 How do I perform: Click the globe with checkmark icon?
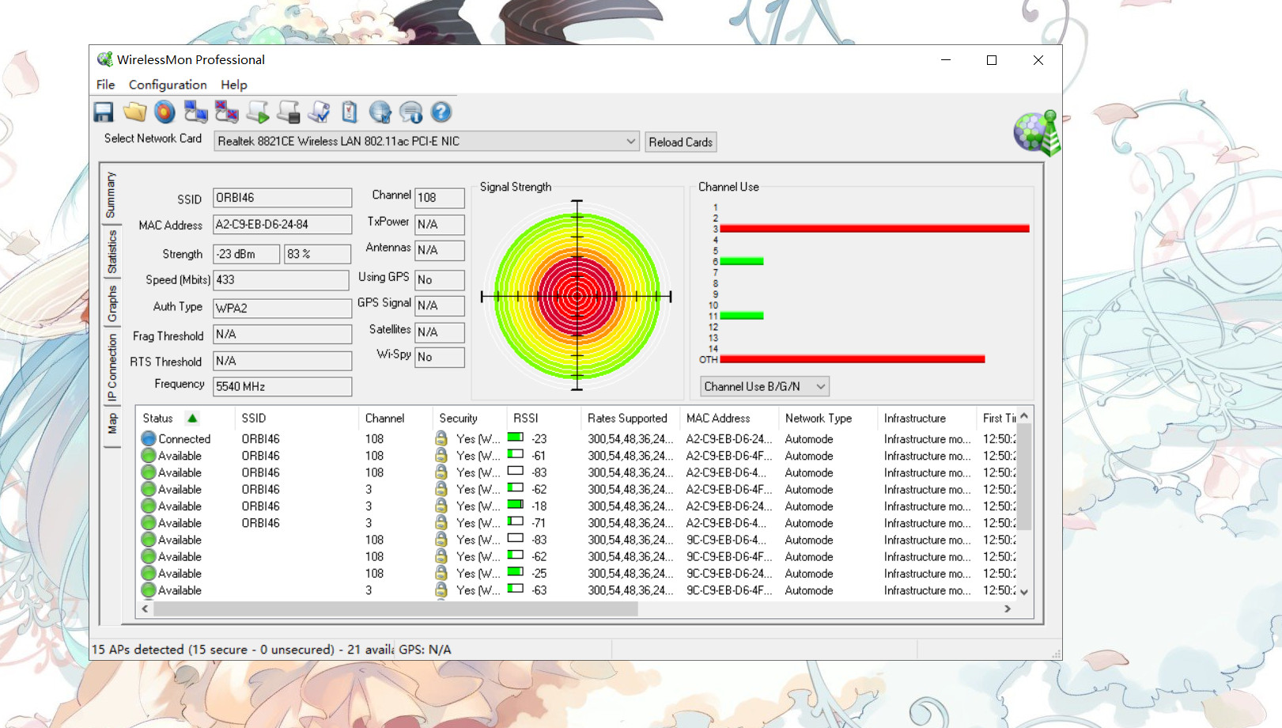[x=380, y=112]
